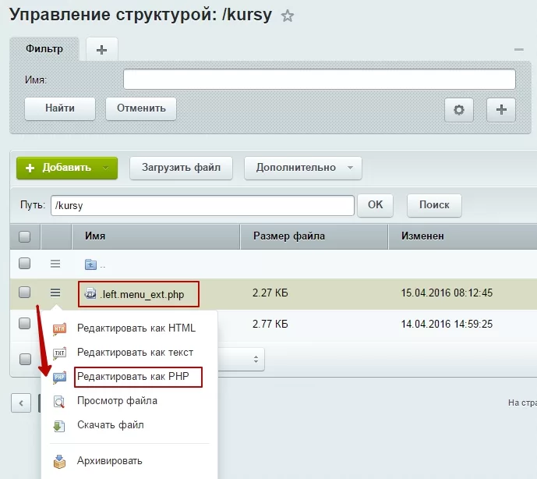Click the OK button next to path
537x479 pixels.
375,205
